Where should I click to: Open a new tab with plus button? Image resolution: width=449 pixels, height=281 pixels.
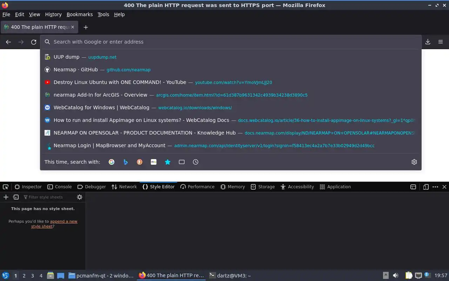(x=86, y=27)
